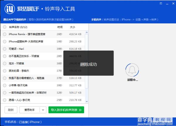Click the 读取中... loading text
The width and height of the screenshot is (176, 126).
133,80
